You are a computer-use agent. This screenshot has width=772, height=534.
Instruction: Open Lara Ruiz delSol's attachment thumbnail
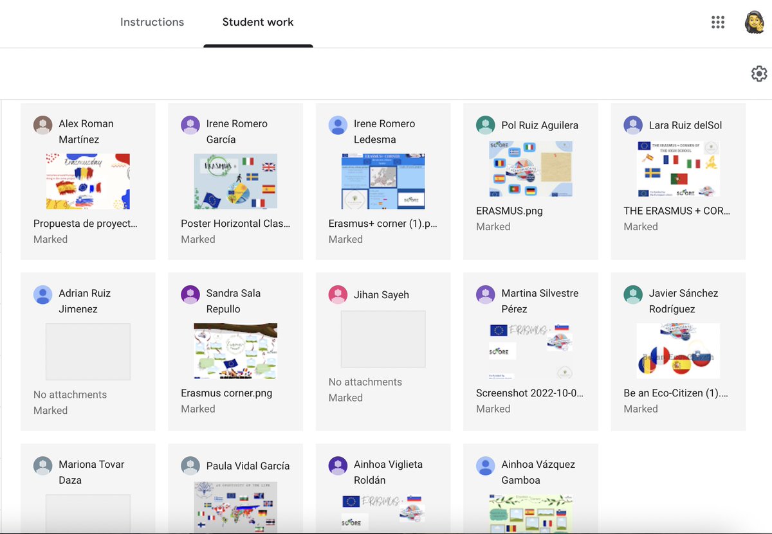678,169
